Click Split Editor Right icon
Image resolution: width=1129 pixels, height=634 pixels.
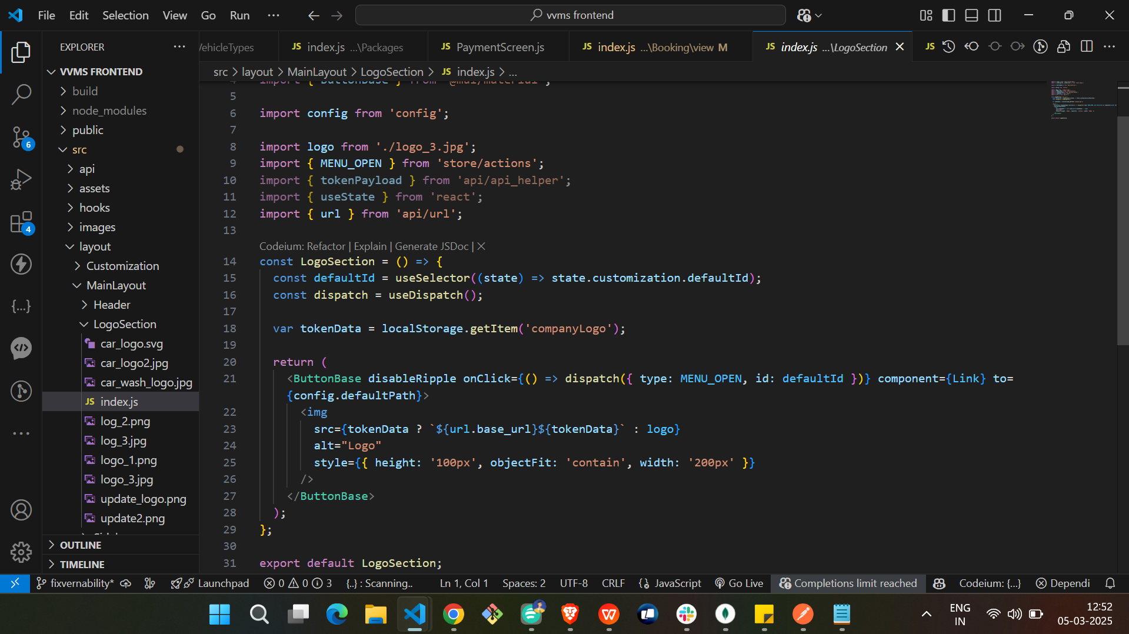tap(1086, 46)
